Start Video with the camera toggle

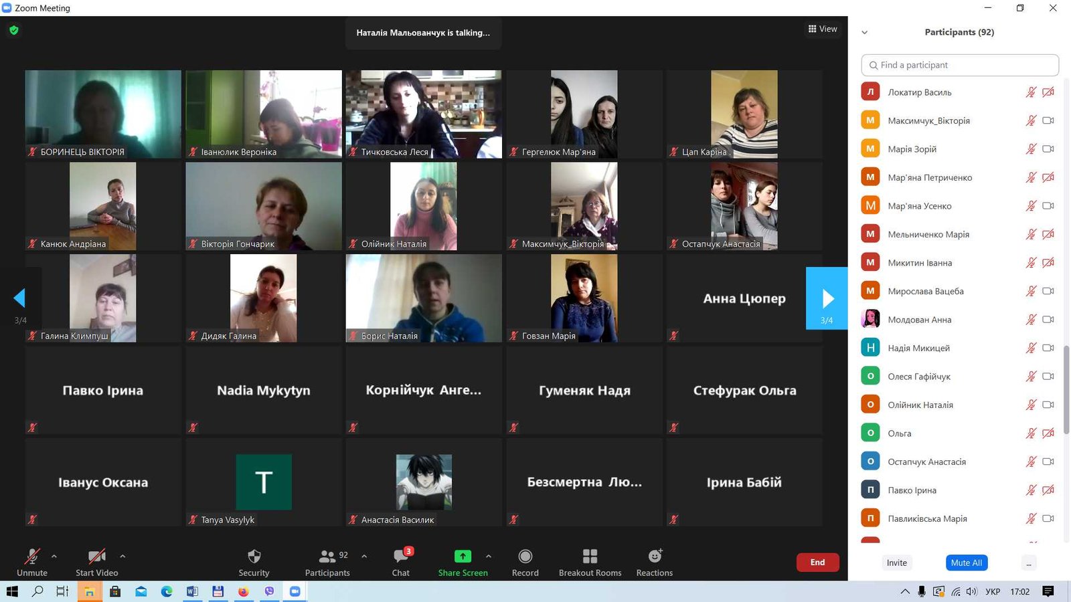pos(96,557)
